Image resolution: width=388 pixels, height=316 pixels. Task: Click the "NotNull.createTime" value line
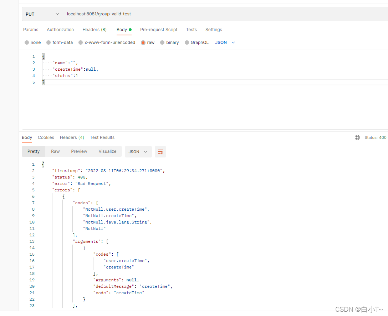[109, 216]
